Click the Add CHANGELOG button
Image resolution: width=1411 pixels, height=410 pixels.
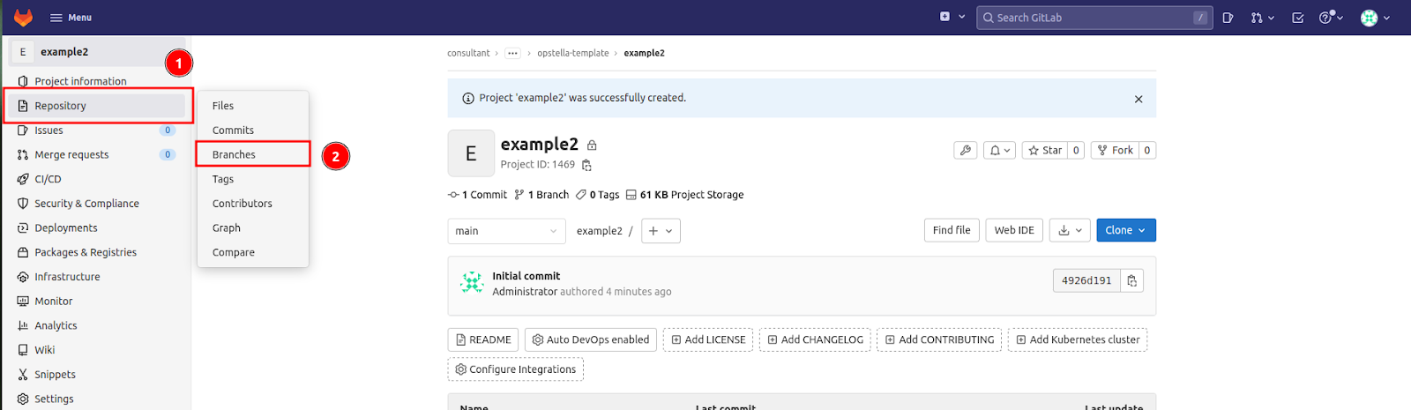point(815,339)
